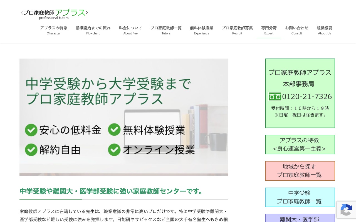
Task: Open プロ家庭教師募集 Recruit menu item
Action: click(237, 30)
